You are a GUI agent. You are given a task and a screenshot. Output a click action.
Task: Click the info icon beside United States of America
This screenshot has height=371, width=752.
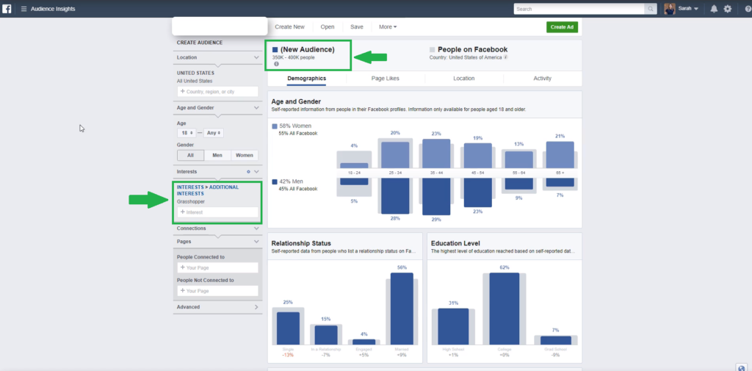(505, 57)
